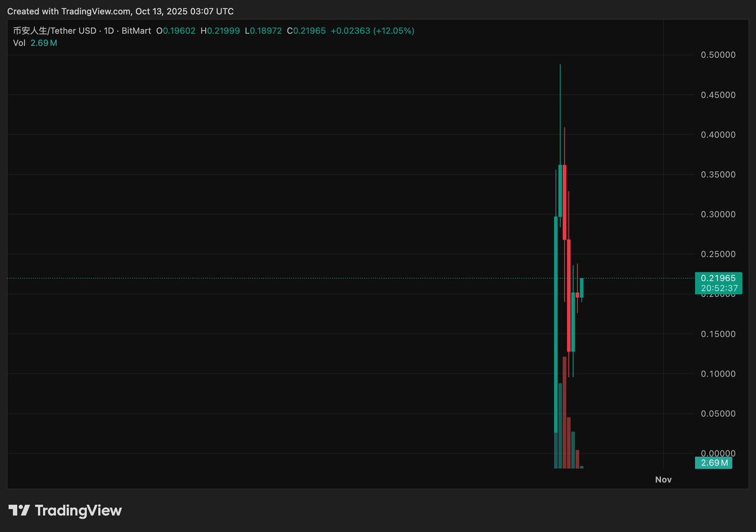This screenshot has height=532, width=756.
Task: Click the Vol 2.69 M legend value
Action: 44,43
